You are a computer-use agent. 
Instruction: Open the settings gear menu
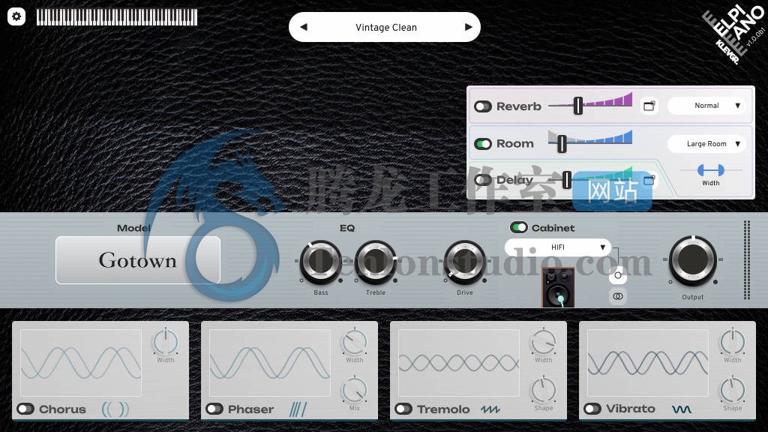click(x=16, y=16)
